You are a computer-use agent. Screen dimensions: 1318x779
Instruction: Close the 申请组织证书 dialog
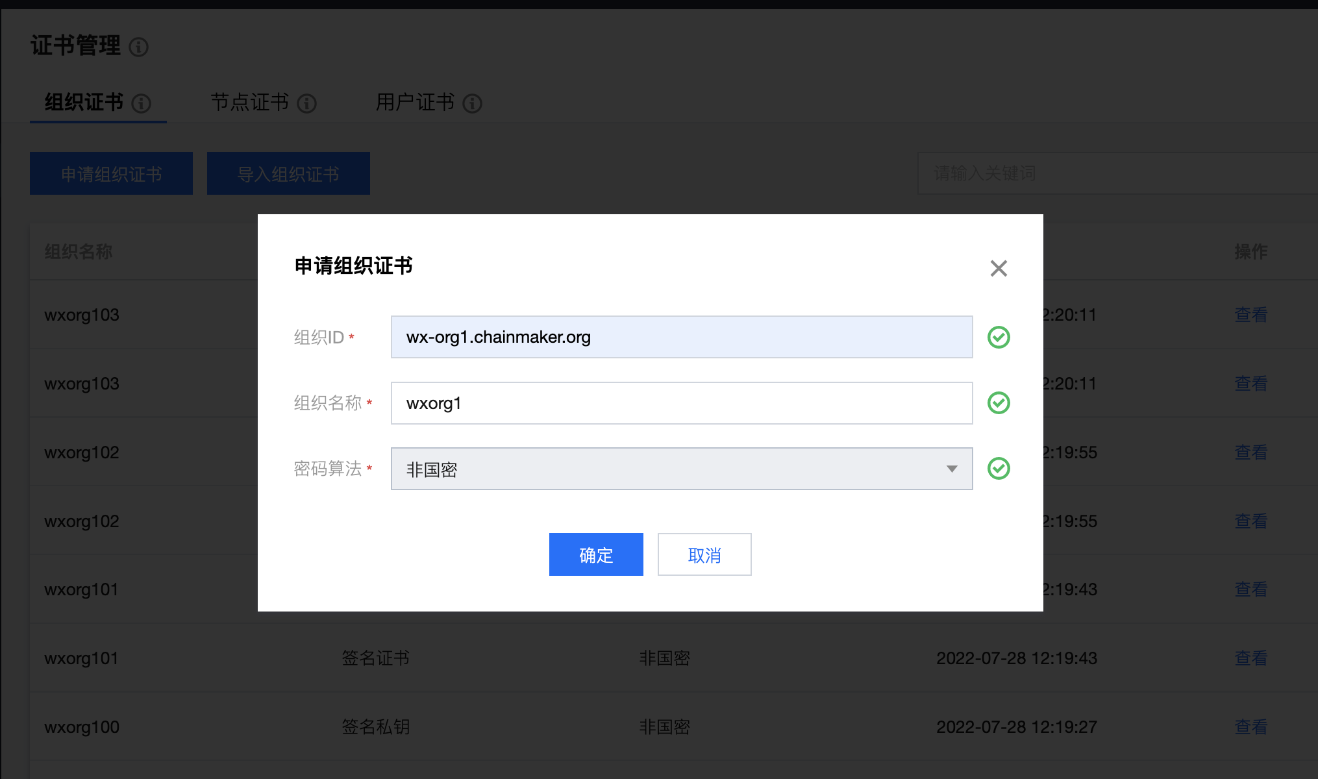(x=999, y=268)
